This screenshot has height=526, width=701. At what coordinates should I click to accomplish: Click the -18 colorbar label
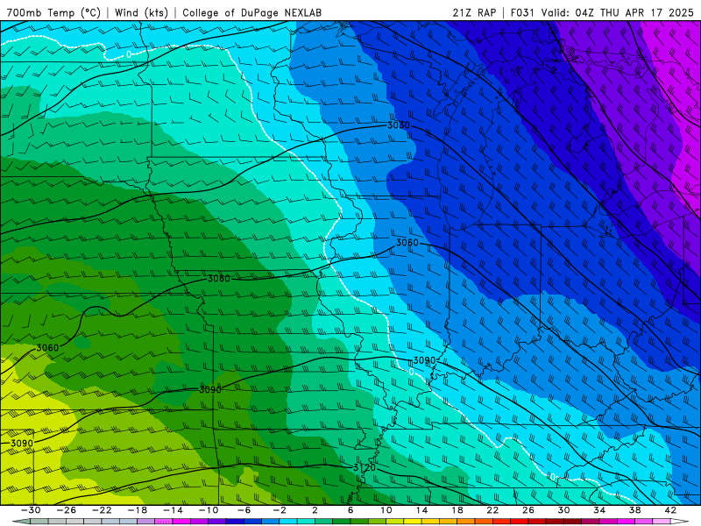click(x=138, y=510)
